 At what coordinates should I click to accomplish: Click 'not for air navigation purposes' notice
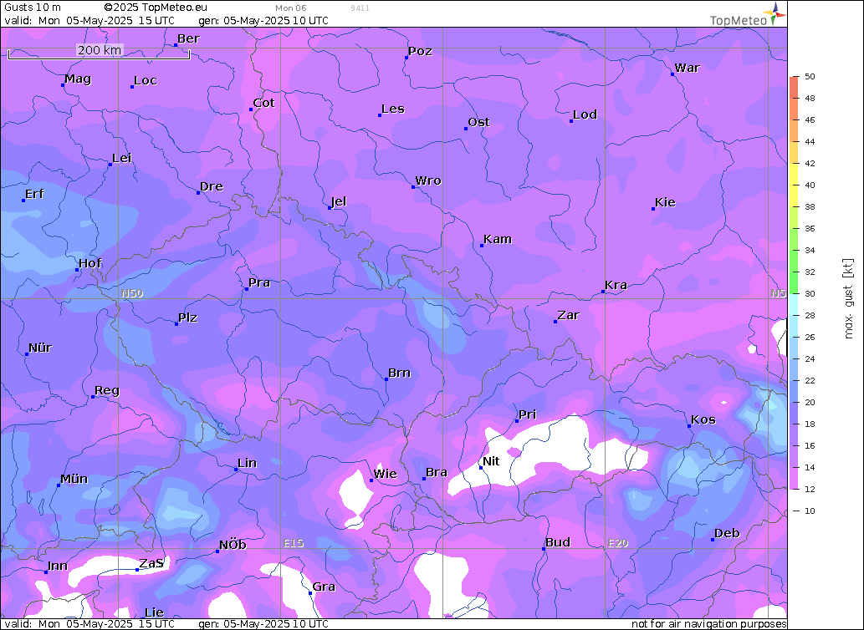tap(708, 624)
